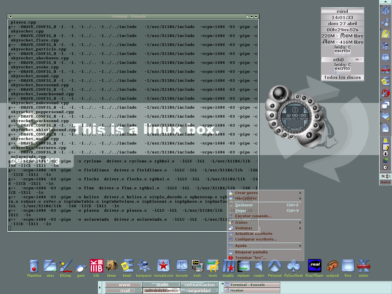Open the gaim messenger icon
The image size is (392, 294).
click(x=81, y=268)
